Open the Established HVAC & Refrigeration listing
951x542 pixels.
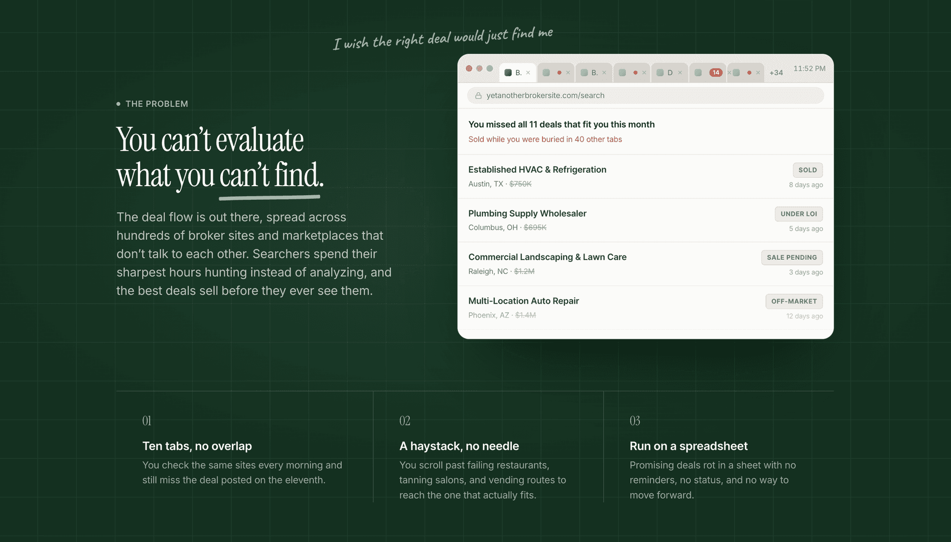point(645,177)
